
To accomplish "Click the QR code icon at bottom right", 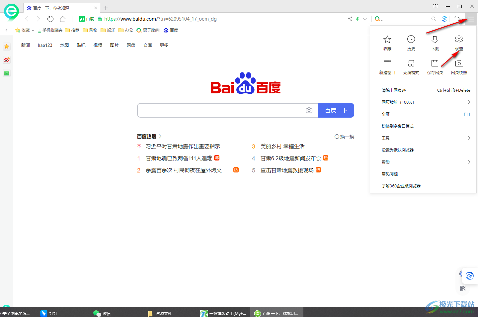I will pos(463,288).
